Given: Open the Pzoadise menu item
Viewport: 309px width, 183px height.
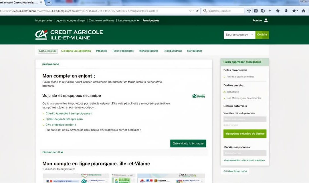Looking at the screenshot, I should tap(102, 51).
